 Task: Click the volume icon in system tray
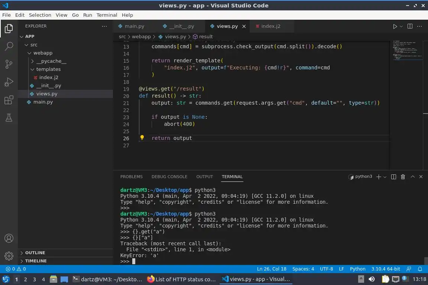pyautogui.click(x=372, y=279)
